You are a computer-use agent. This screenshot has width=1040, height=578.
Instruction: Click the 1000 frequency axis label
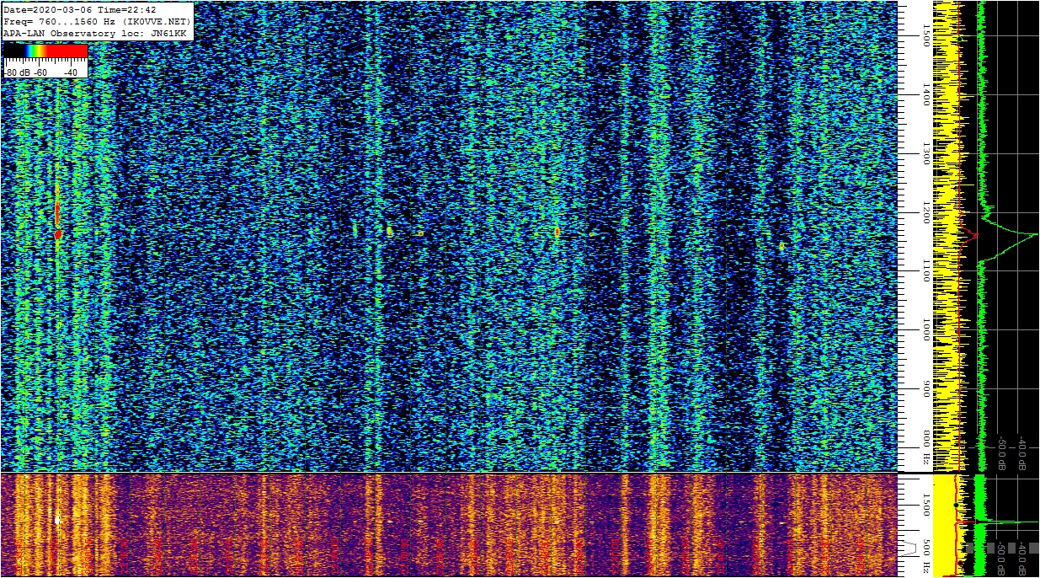click(x=926, y=329)
